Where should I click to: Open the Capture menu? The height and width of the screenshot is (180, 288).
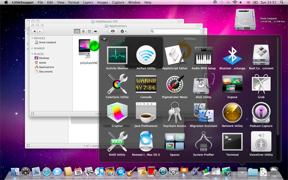[118, 2]
